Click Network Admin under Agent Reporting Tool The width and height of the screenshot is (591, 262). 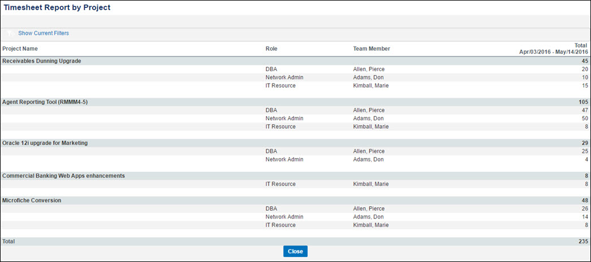point(284,119)
